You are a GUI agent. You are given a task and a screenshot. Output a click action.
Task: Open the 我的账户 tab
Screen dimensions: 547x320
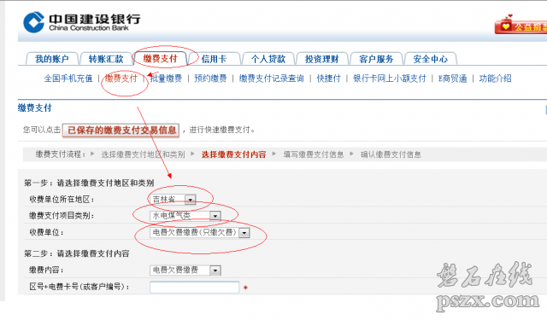tap(51, 59)
